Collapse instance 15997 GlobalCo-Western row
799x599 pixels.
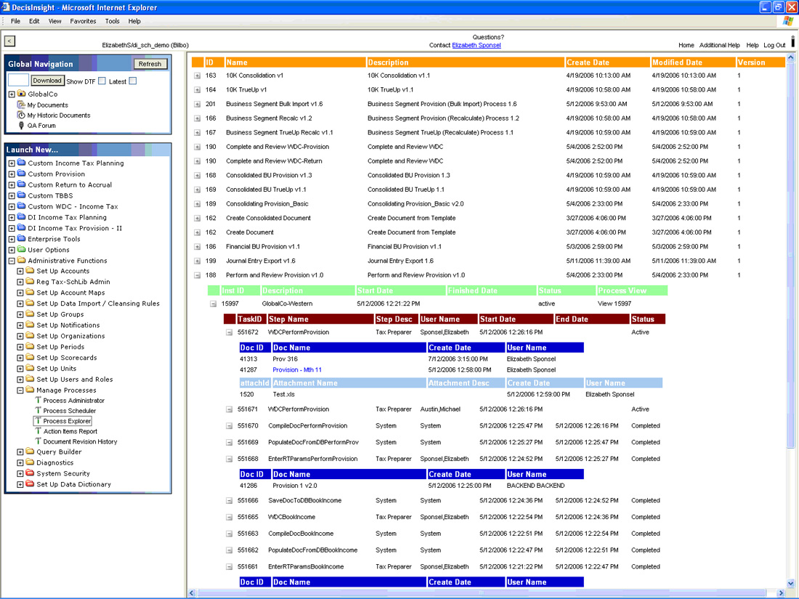[214, 304]
